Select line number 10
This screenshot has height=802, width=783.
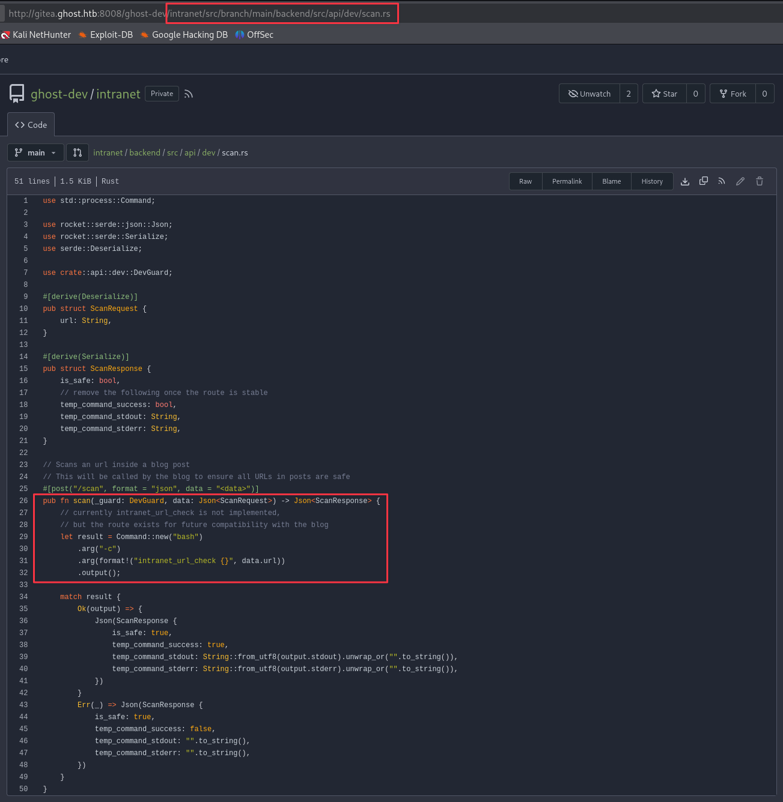coord(23,309)
